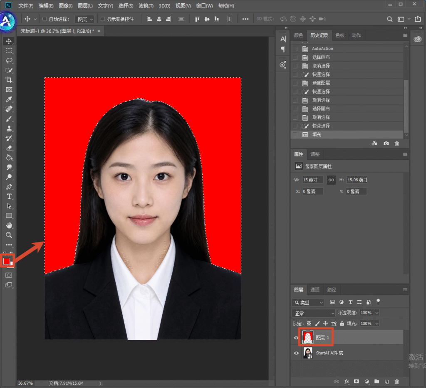
Task: Set history brush source beside 新建图层
Action: (295, 83)
